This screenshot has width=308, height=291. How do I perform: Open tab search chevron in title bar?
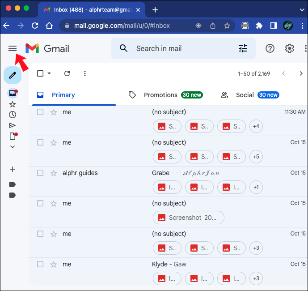[x=302, y=10]
